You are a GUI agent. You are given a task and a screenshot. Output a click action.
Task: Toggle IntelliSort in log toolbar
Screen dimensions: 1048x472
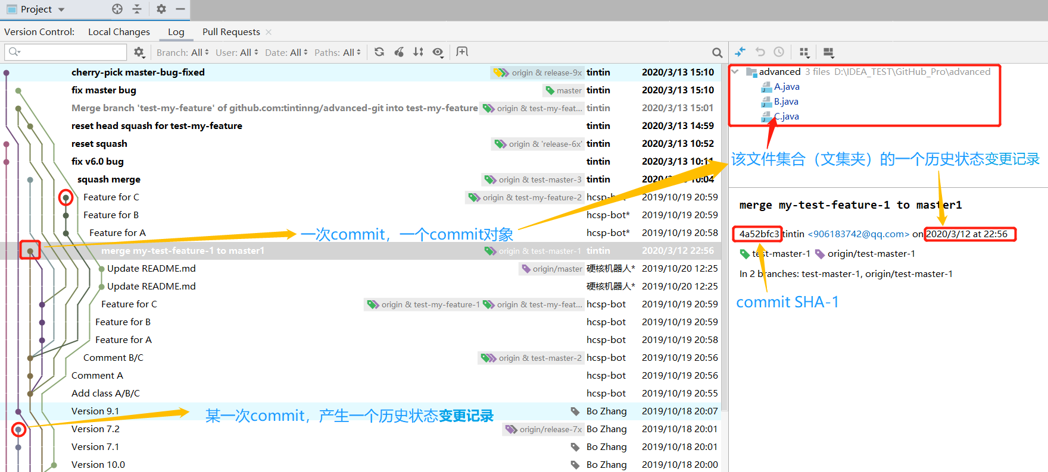pos(419,52)
